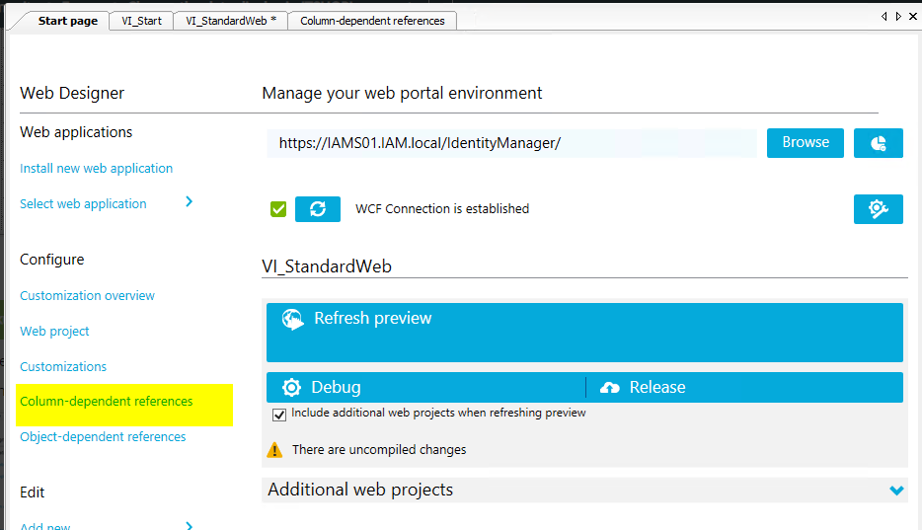
Task: Uncheck Include additional web projects checkbox
Action: [x=279, y=414]
